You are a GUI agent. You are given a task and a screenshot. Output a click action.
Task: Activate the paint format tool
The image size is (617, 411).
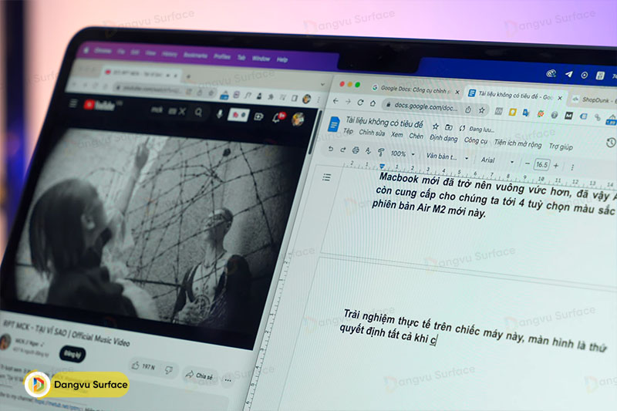coord(380,151)
